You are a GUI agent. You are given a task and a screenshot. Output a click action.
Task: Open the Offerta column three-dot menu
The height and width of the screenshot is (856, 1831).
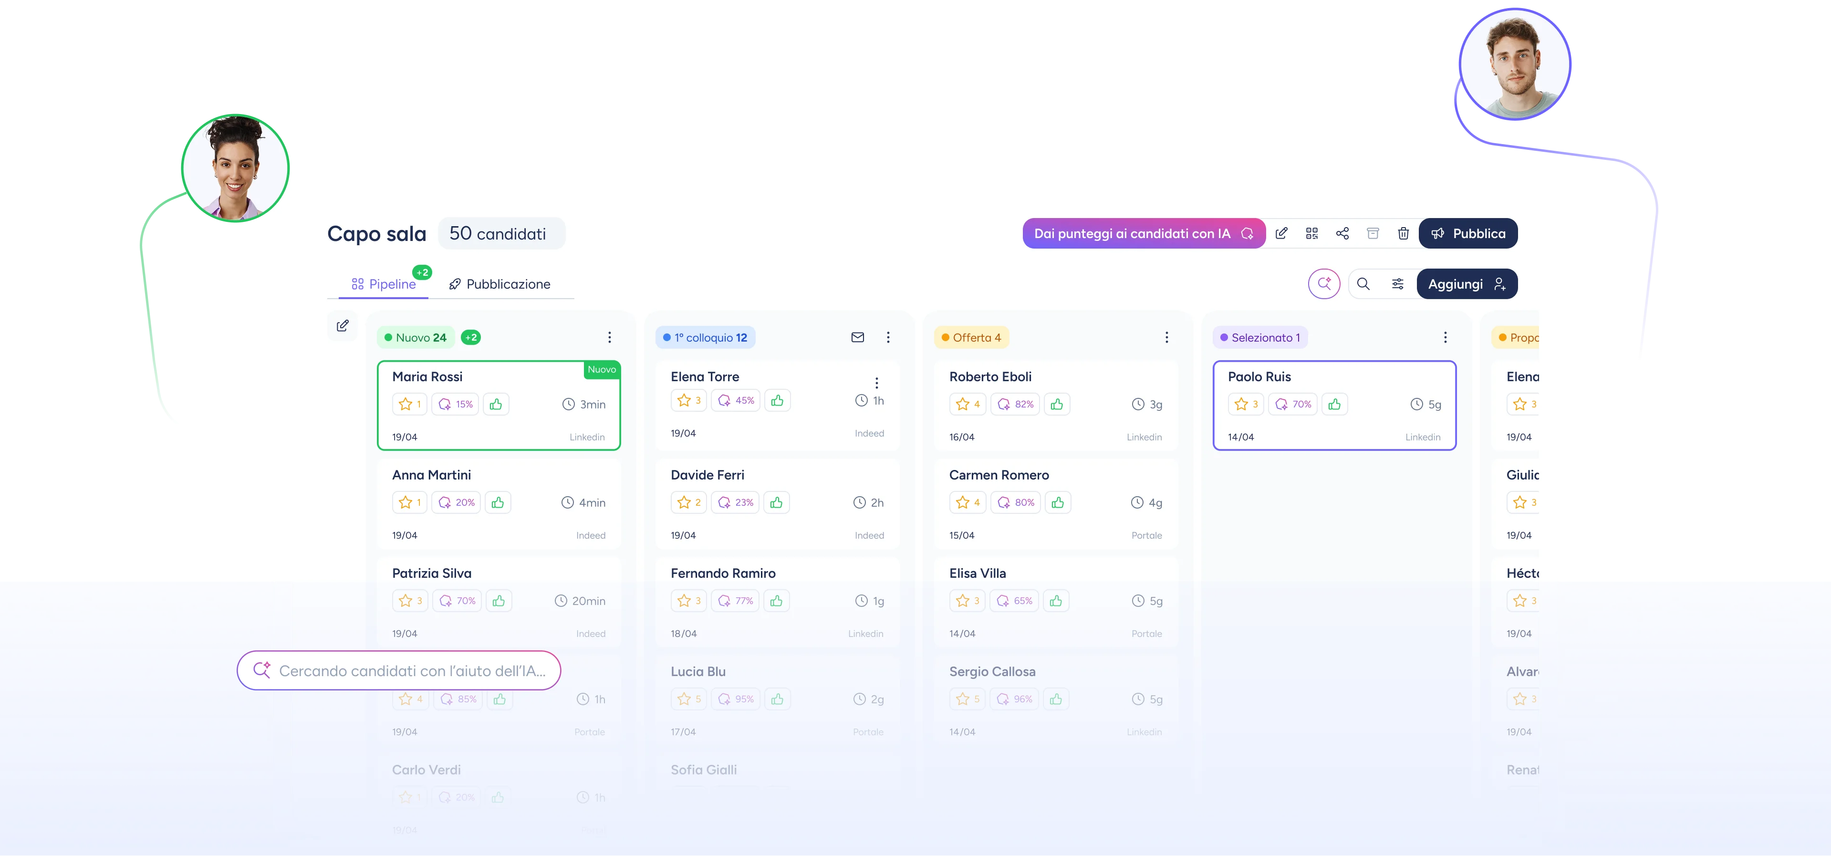pos(1166,337)
